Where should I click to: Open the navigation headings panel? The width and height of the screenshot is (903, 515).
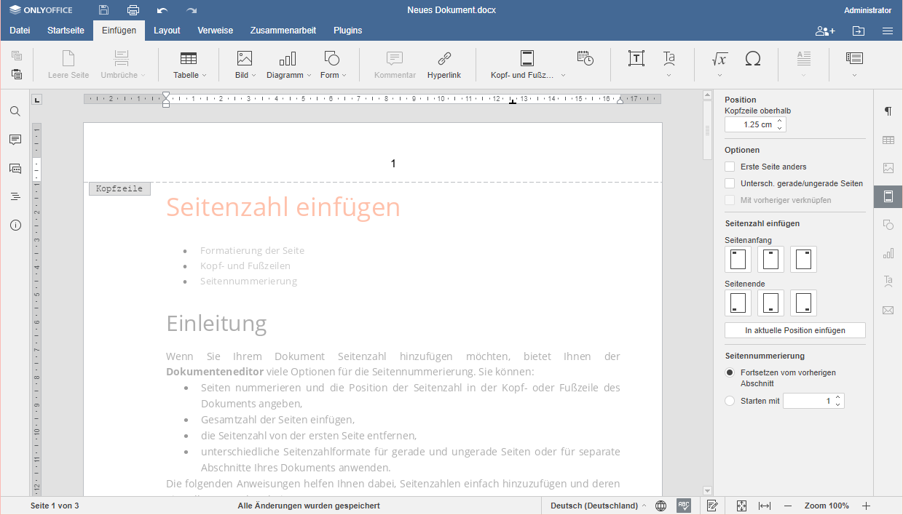[15, 196]
